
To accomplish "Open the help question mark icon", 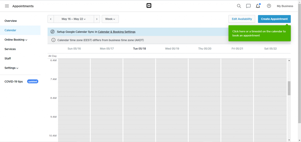I will coord(269,6).
